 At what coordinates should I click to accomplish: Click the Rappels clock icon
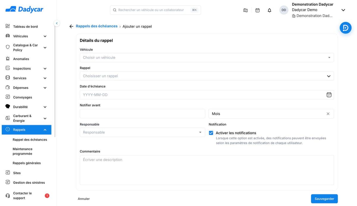pyautogui.click(x=8, y=129)
